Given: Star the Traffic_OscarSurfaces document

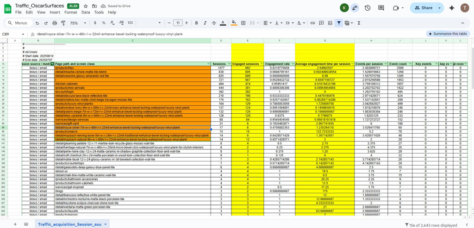Looking at the screenshot, I should click(86, 6).
